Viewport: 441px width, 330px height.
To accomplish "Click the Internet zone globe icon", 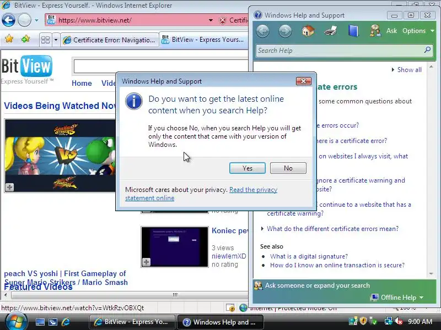I will tap(243, 308).
